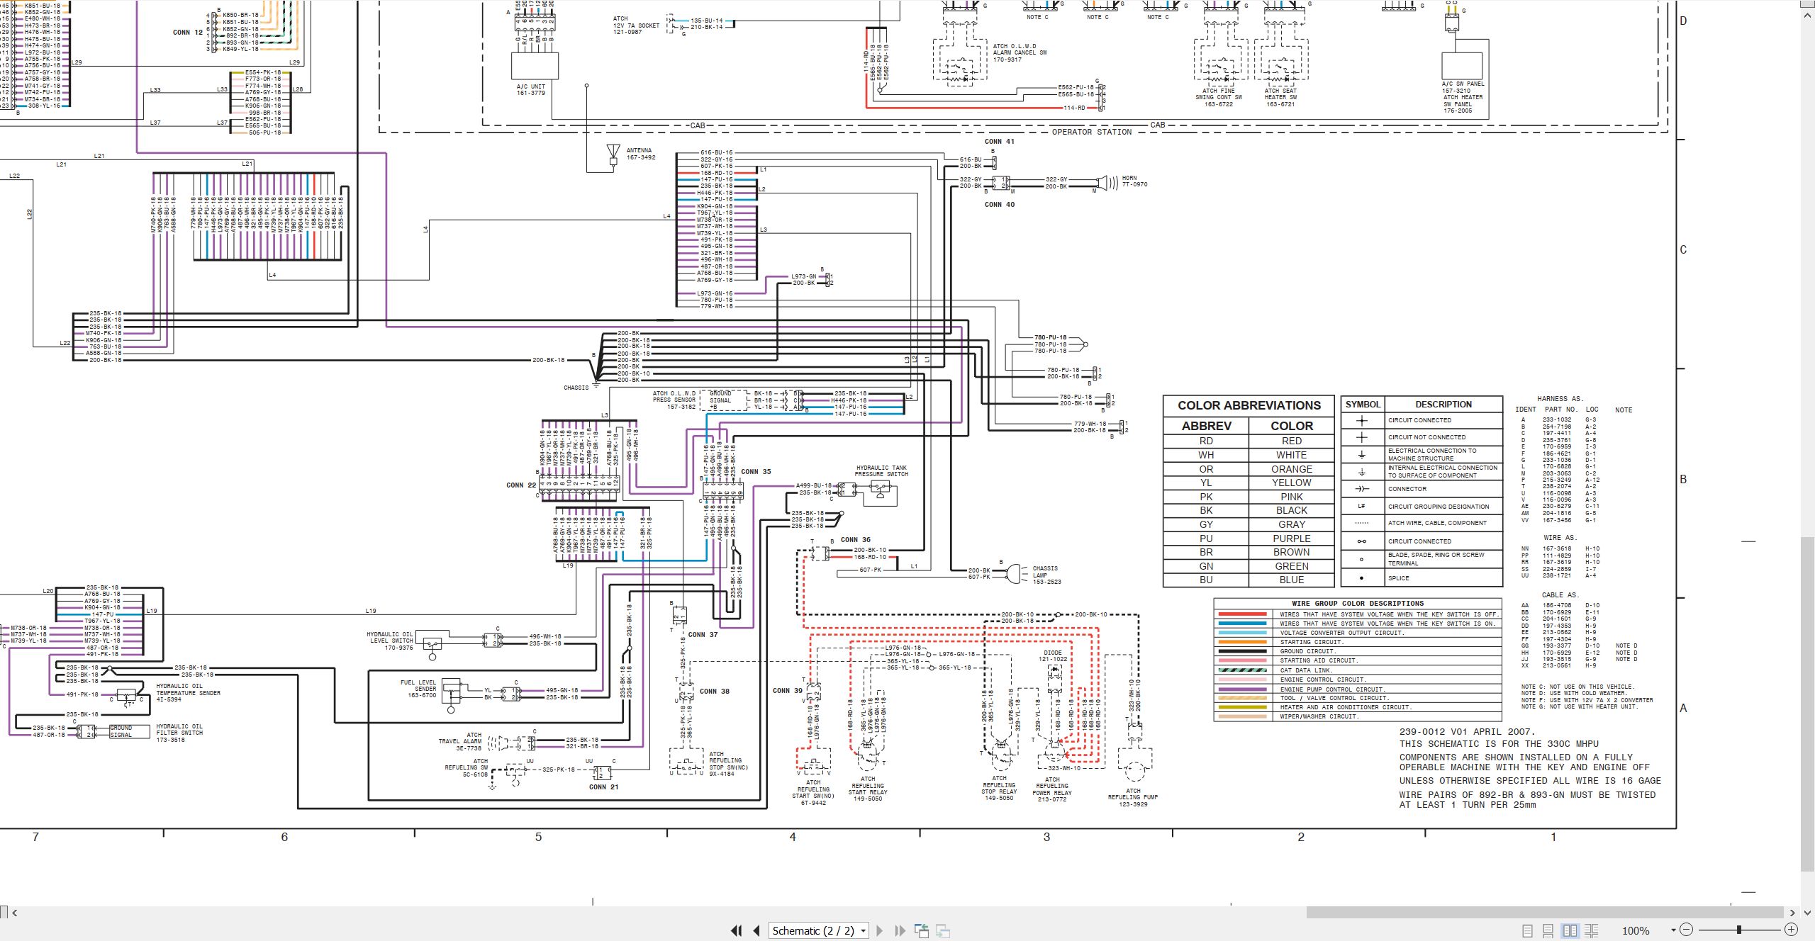
Task: Click the PURPLE color cell
Action: tap(1291, 539)
